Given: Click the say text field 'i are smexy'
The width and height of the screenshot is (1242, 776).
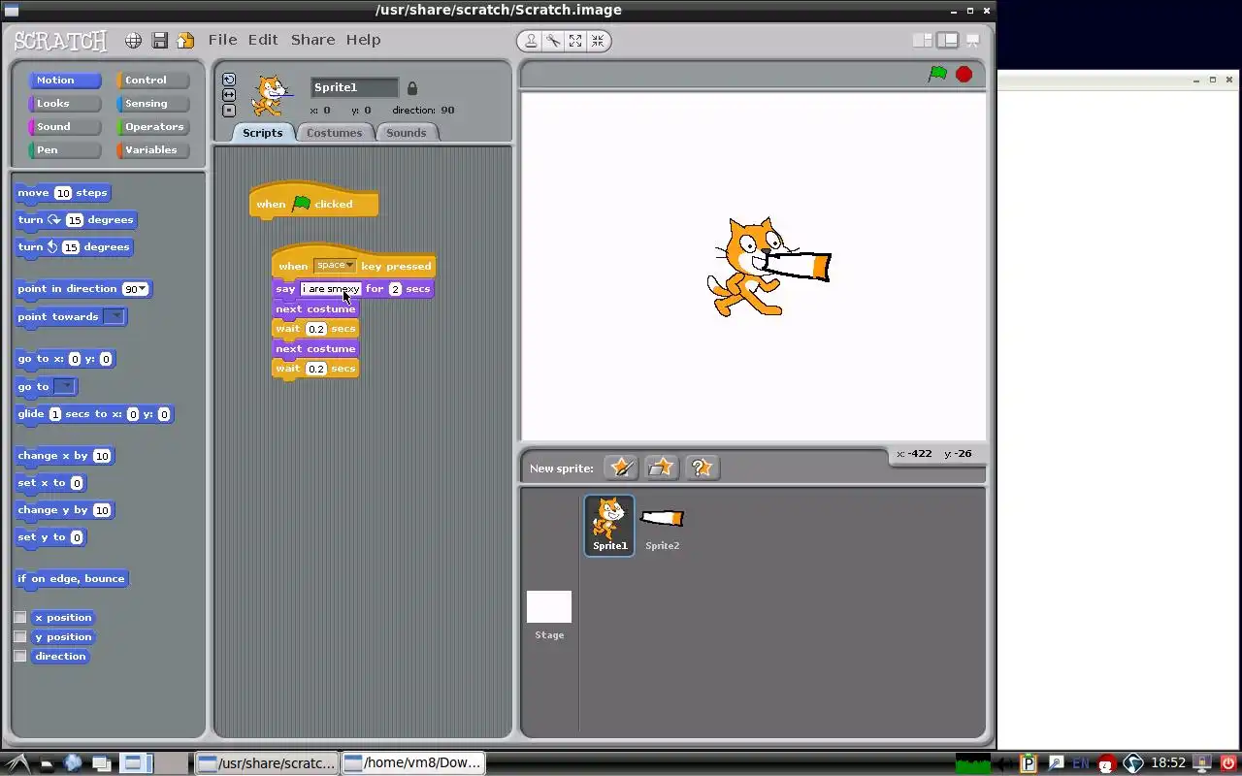Looking at the screenshot, I should click(330, 289).
